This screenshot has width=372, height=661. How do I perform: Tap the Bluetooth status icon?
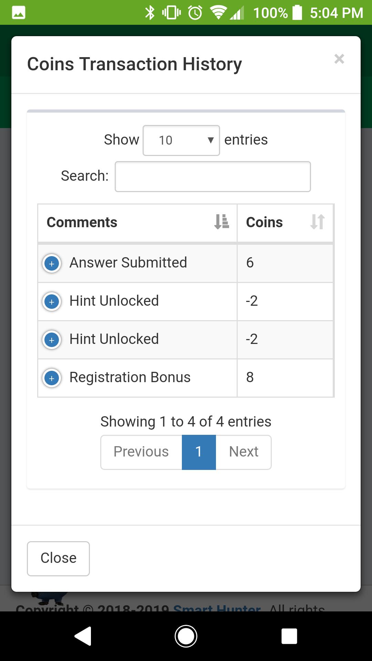tap(150, 13)
